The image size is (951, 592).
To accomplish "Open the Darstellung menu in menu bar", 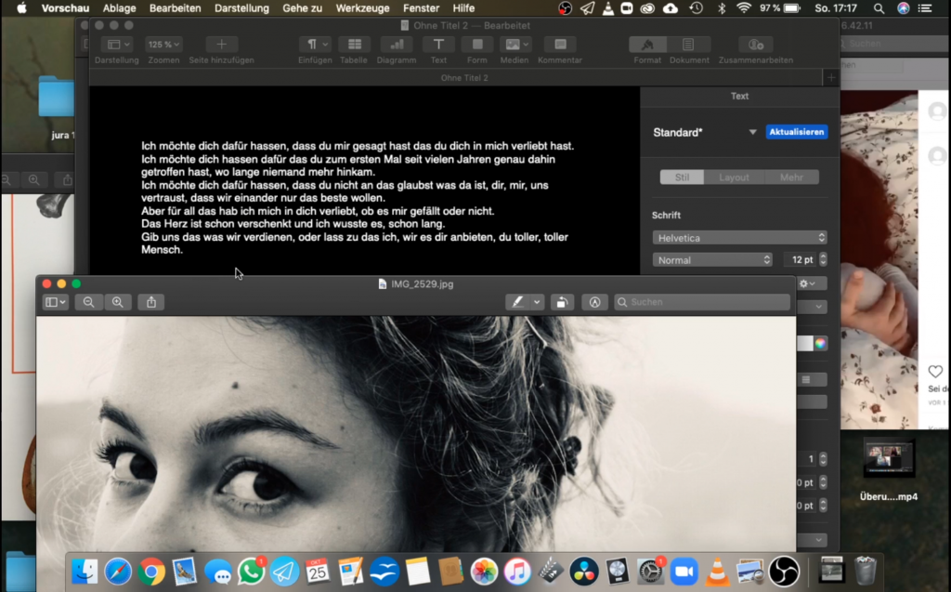I will click(241, 8).
